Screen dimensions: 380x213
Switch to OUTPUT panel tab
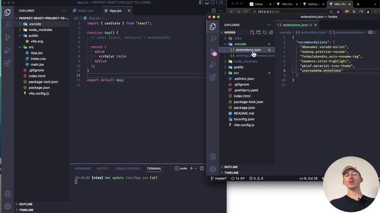coord(103,168)
